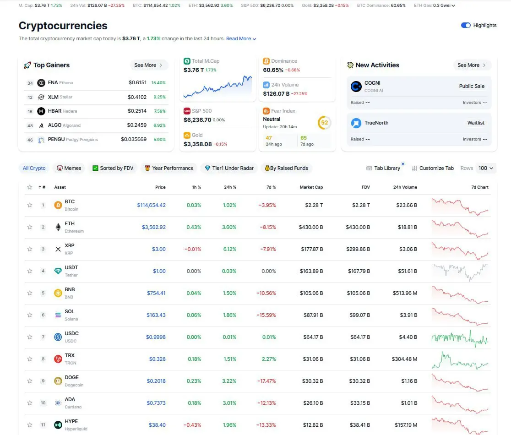Click the Total M.Cap icon
This screenshot has height=435, width=511.
[187, 61]
